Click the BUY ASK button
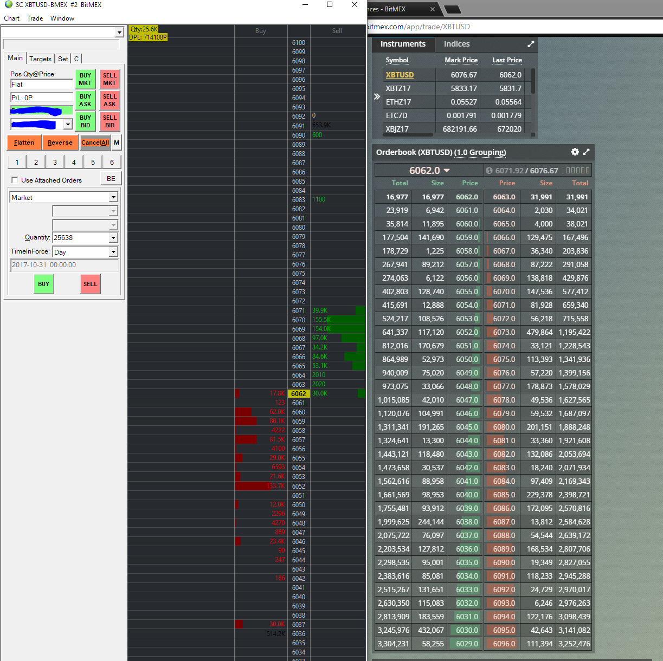The height and width of the screenshot is (661, 663). (85, 100)
